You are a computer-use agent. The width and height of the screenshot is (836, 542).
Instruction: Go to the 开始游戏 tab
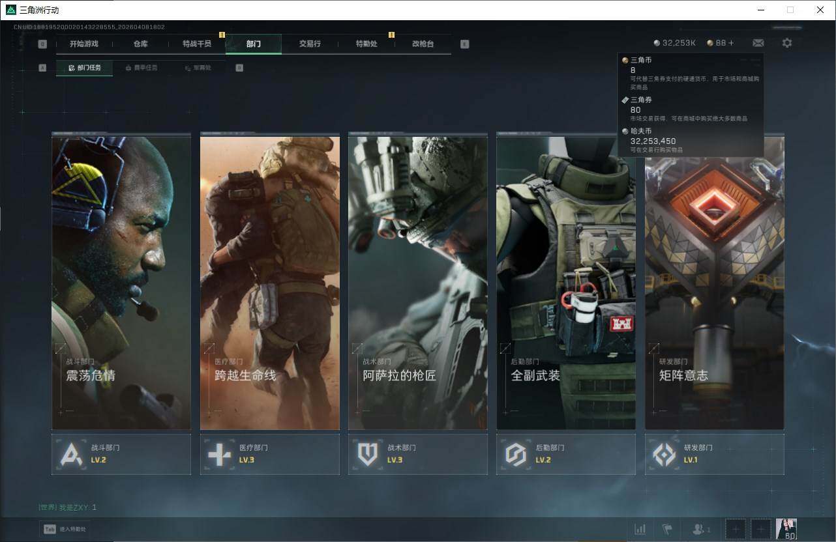click(x=84, y=44)
